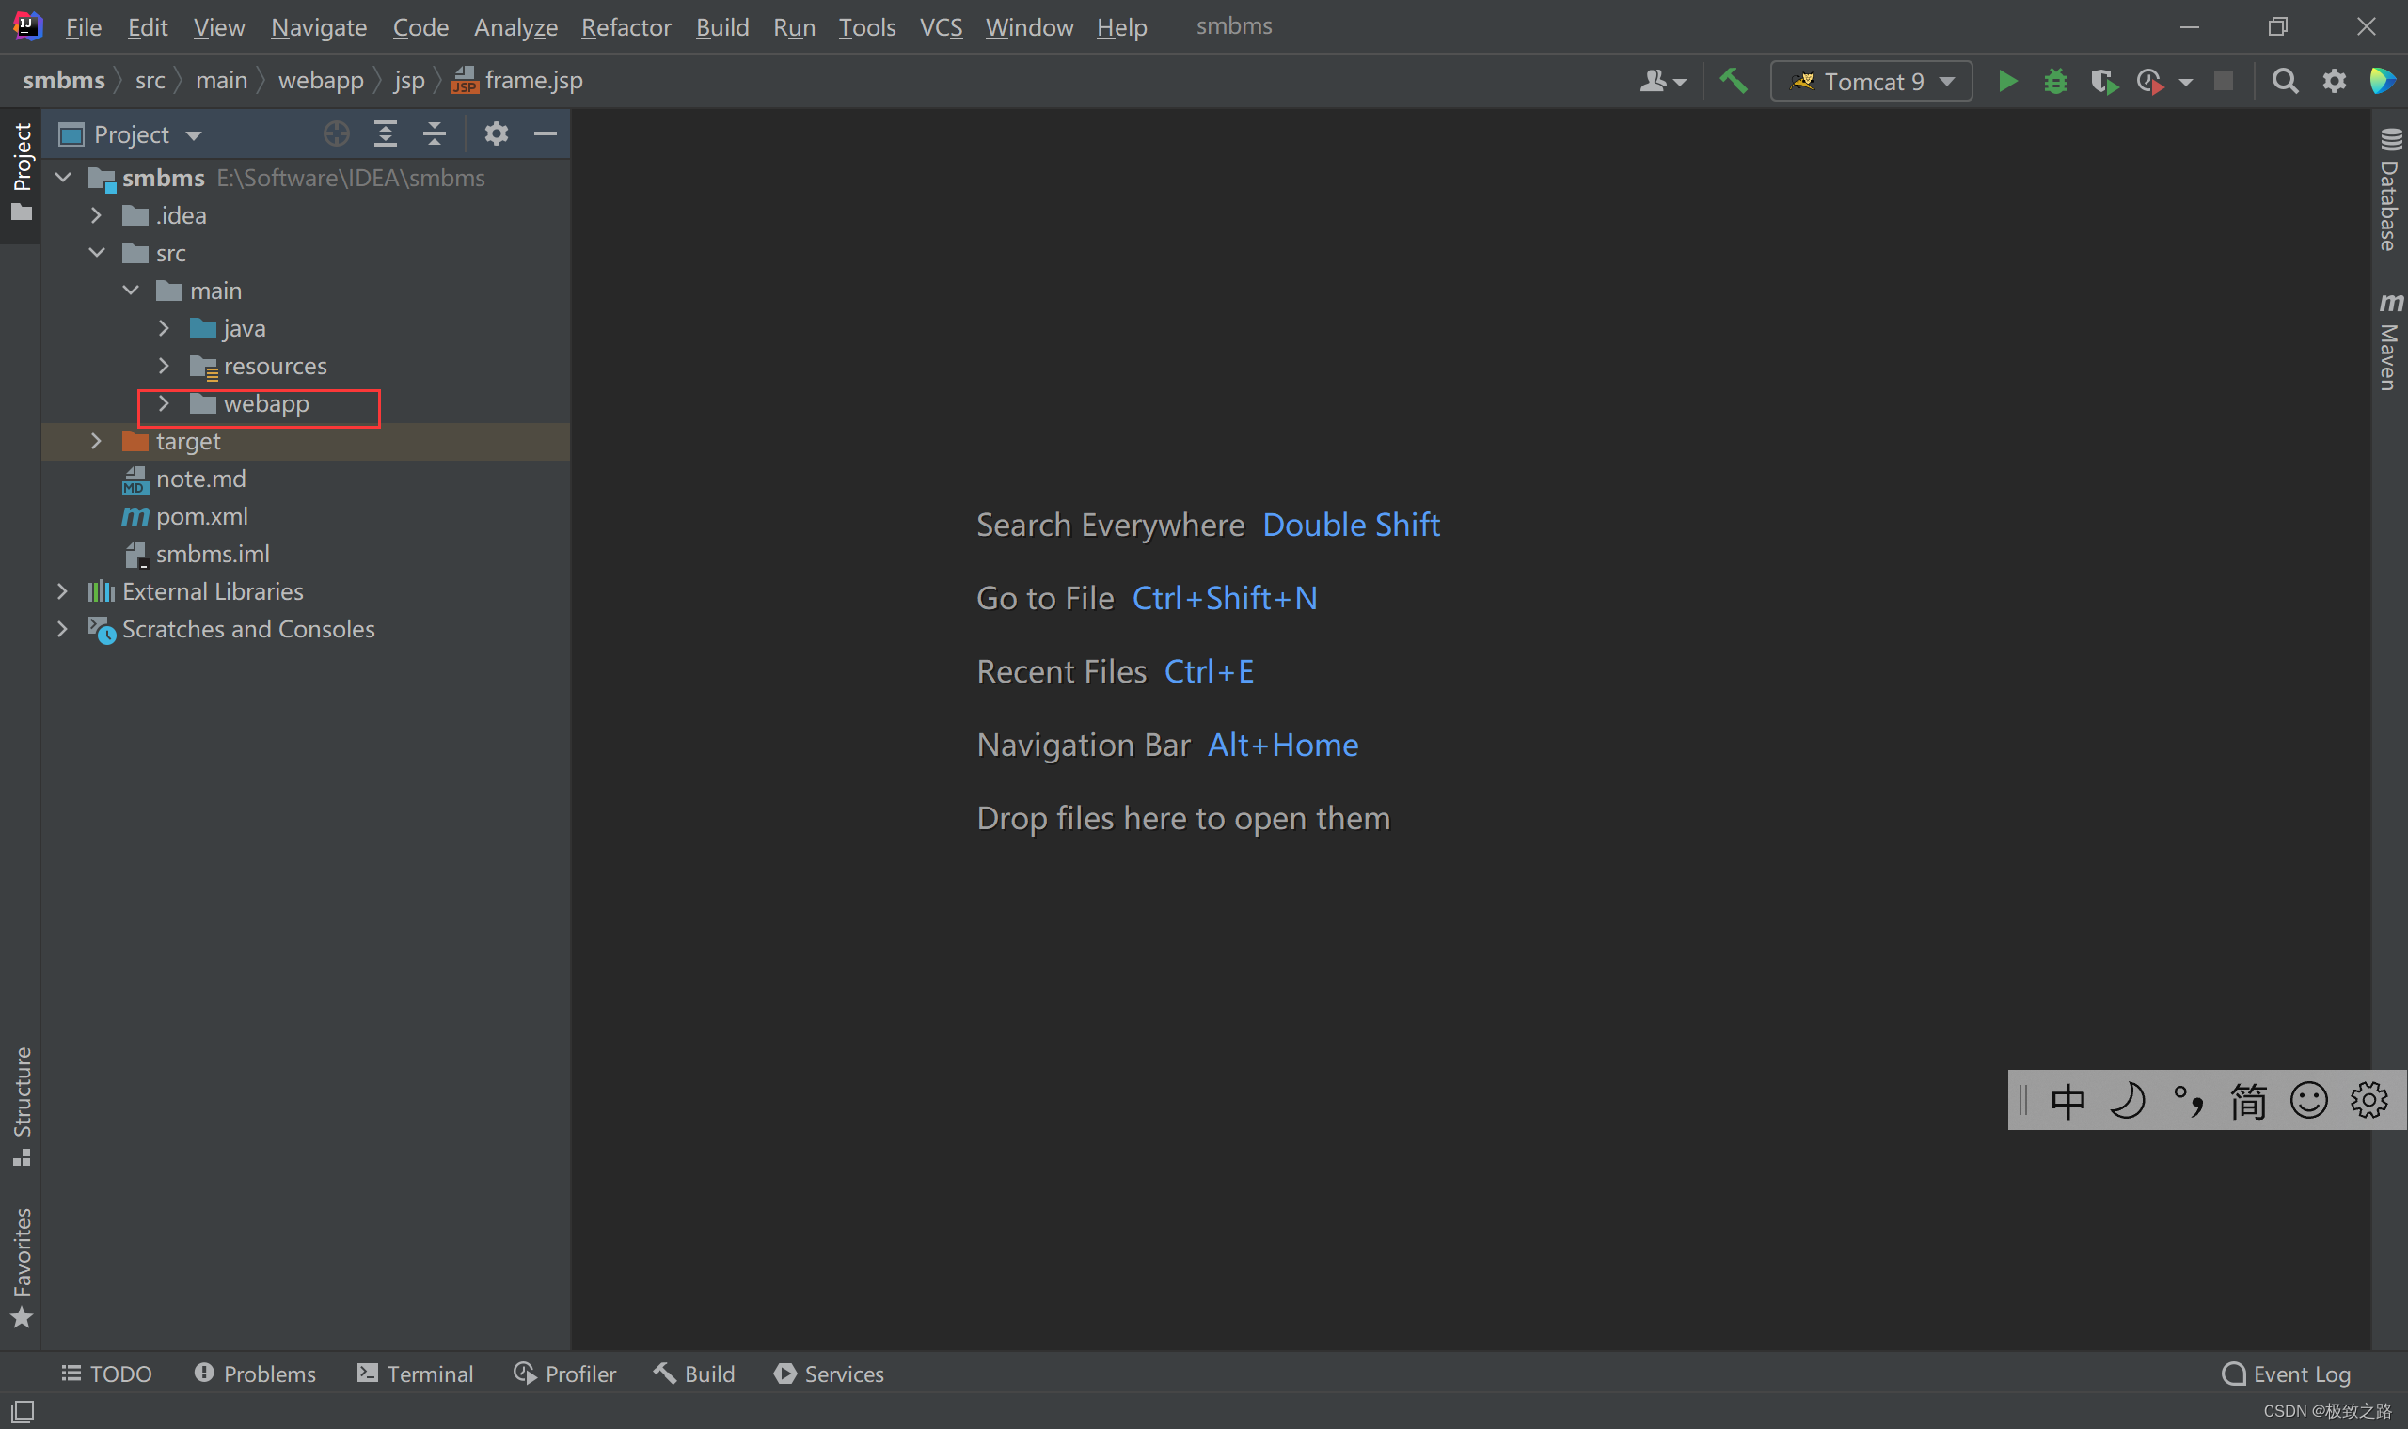Click IME punctuation icon

point(2189,1101)
